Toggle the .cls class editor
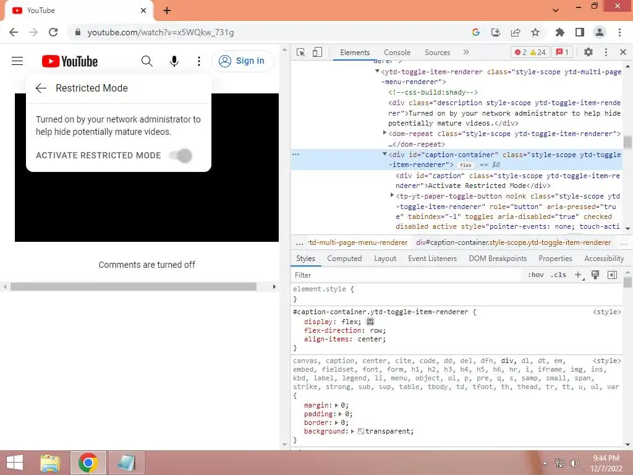This screenshot has width=633, height=475. click(x=558, y=275)
